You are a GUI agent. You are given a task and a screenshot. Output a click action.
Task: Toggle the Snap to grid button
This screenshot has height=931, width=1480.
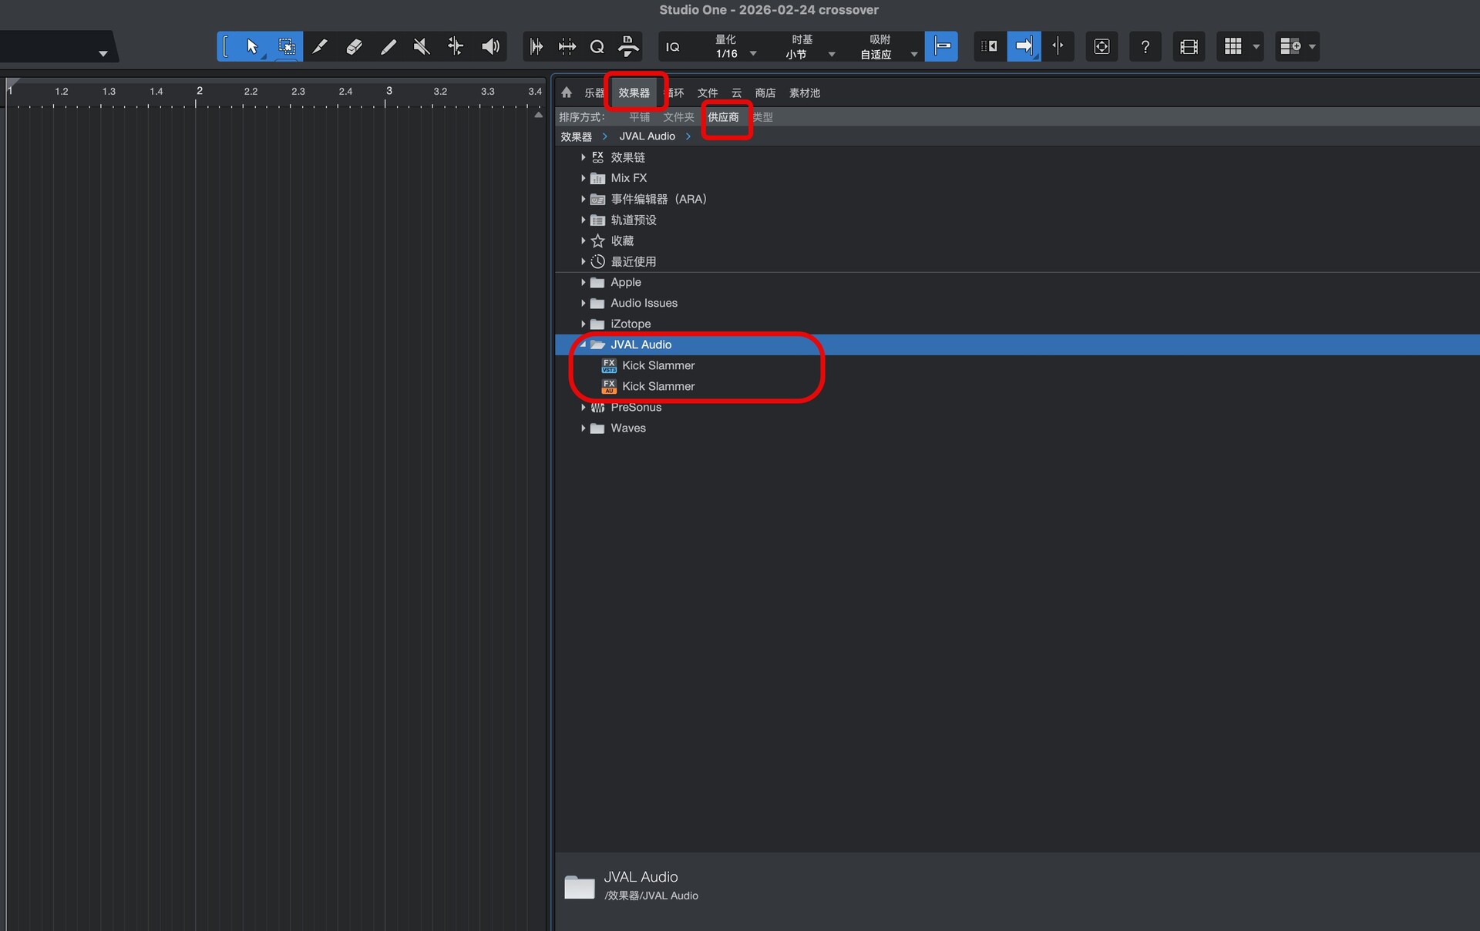point(941,46)
